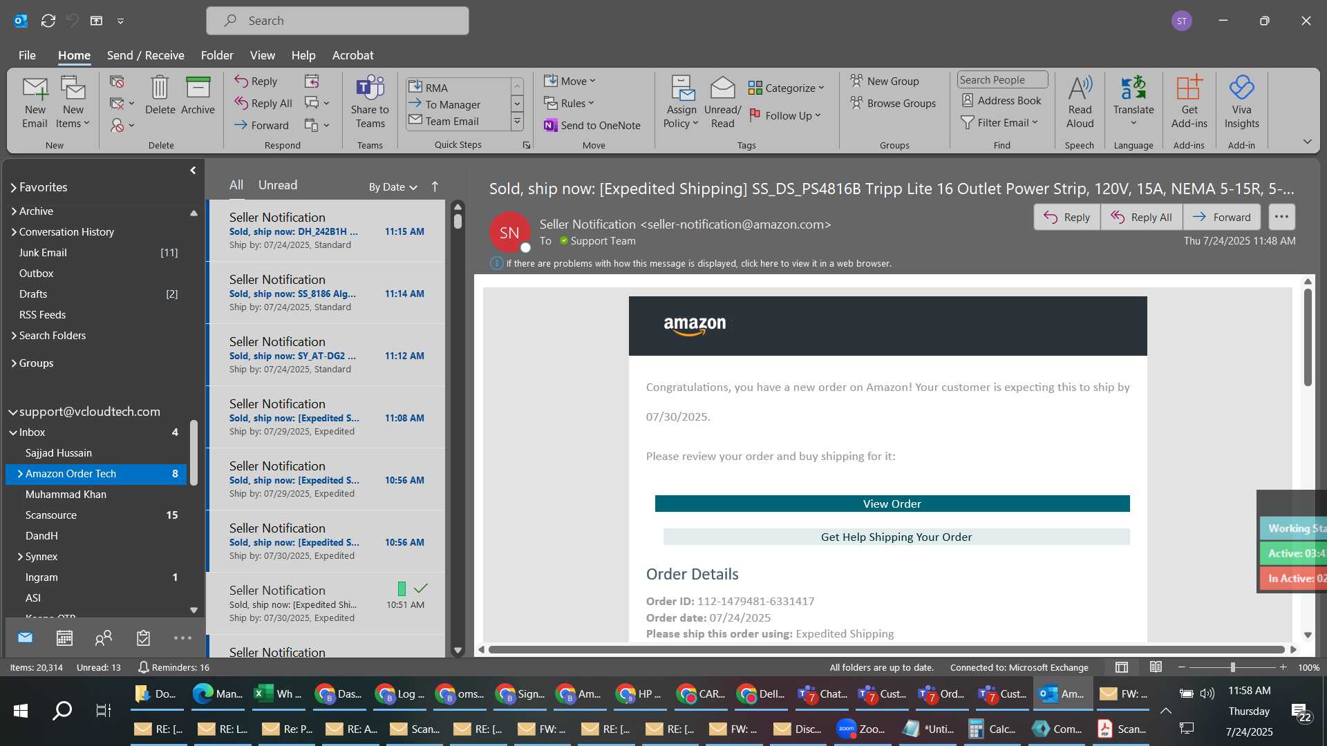
Task: Open the Filter Email dropdown
Action: coord(999,122)
